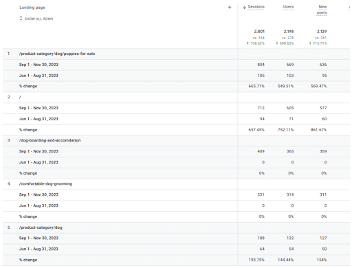Image resolution: width=352 pixels, height=268 pixels.
Task: Click users value 669 for puppies-for-sale
Action: click(290, 65)
